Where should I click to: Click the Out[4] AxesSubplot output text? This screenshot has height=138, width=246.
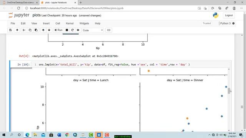(x=75, y=56)
